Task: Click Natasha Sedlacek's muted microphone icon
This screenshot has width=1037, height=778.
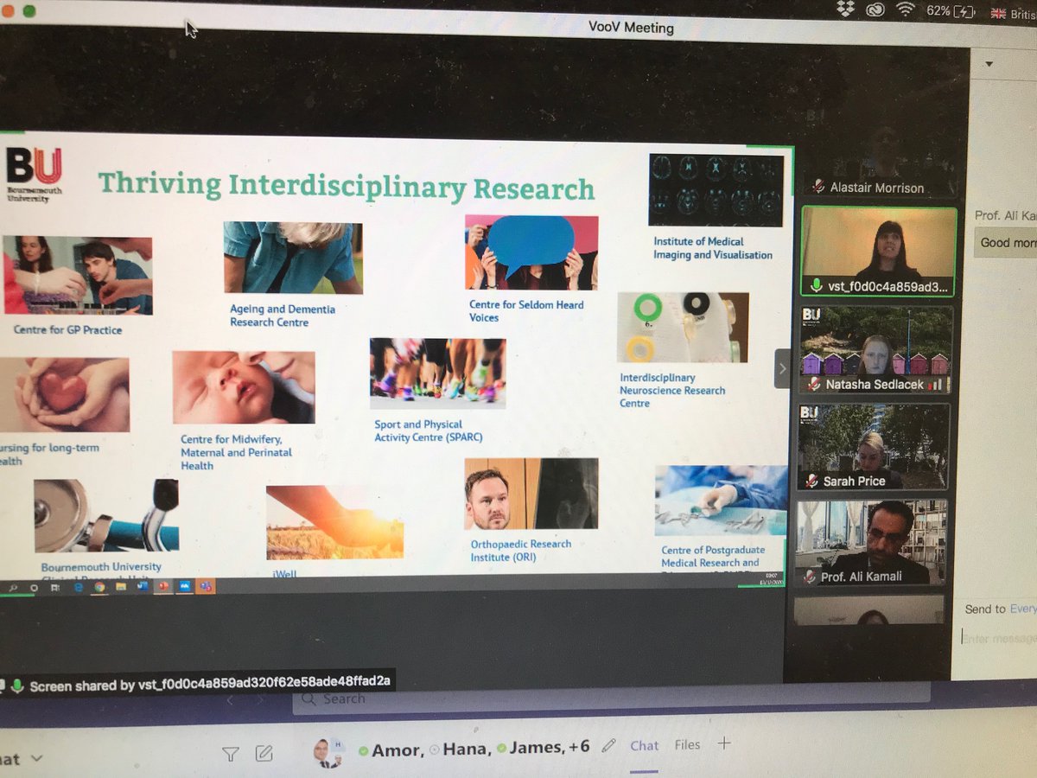Action: pyautogui.click(x=812, y=384)
